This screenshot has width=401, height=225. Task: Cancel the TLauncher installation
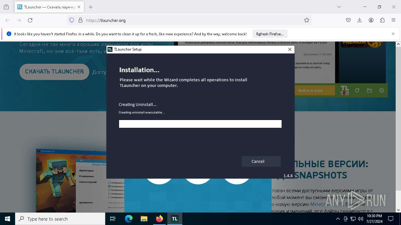[261, 161]
